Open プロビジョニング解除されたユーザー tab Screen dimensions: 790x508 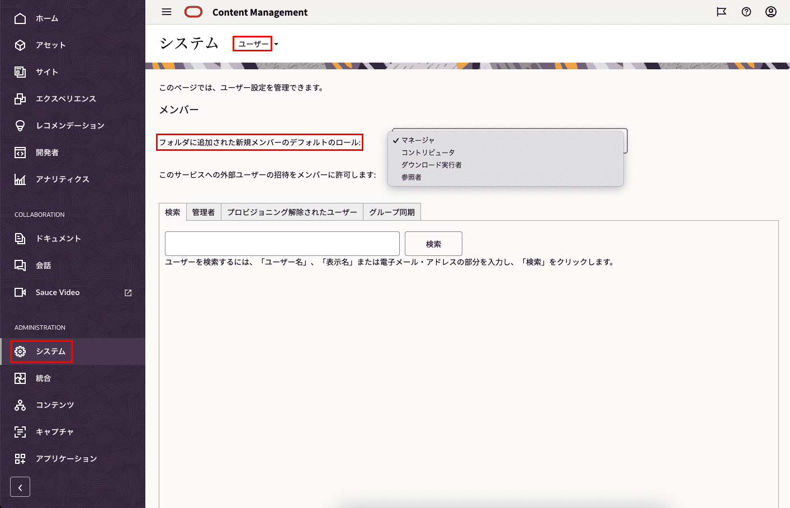point(292,212)
